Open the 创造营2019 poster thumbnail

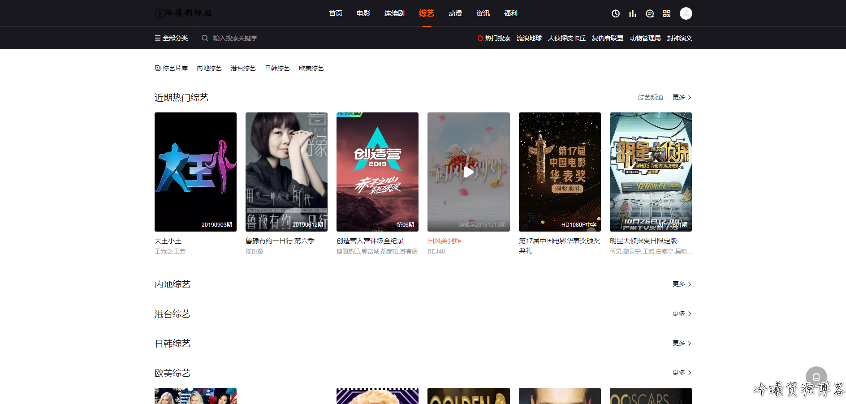pyautogui.click(x=377, y=172)
